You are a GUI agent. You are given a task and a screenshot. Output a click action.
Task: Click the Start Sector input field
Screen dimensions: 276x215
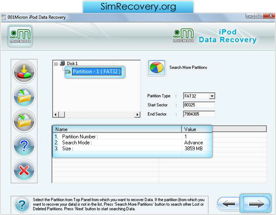coord(199,105)
